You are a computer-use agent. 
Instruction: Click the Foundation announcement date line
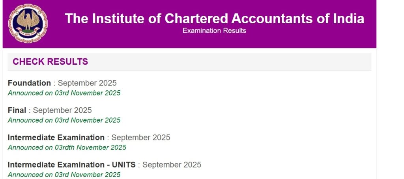coord(64,93)
